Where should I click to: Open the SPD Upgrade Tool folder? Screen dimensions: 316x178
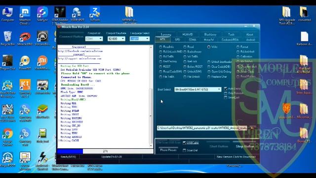tap(287, 16)
